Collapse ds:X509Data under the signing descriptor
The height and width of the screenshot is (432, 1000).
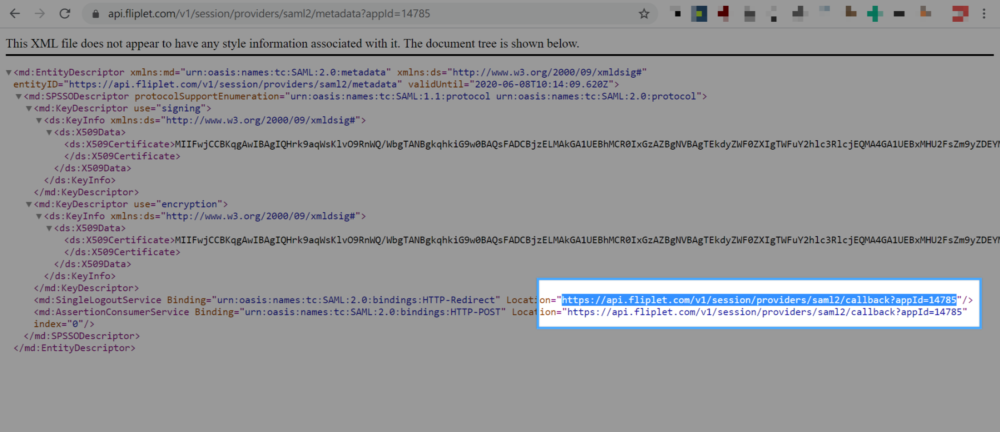(49, 132)
